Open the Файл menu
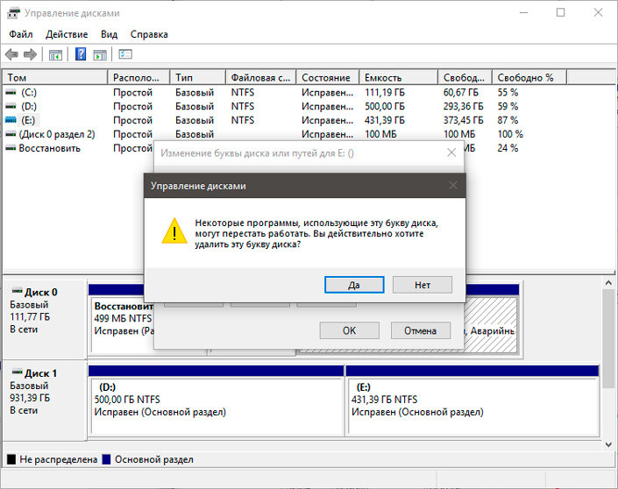 point(21,34)
